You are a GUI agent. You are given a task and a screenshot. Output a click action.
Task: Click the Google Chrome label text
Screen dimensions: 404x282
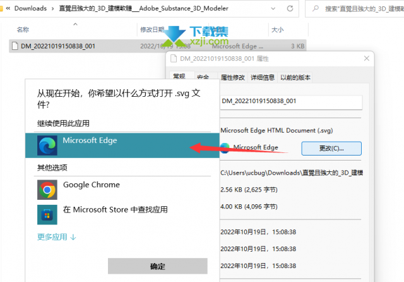click(92, 185)
